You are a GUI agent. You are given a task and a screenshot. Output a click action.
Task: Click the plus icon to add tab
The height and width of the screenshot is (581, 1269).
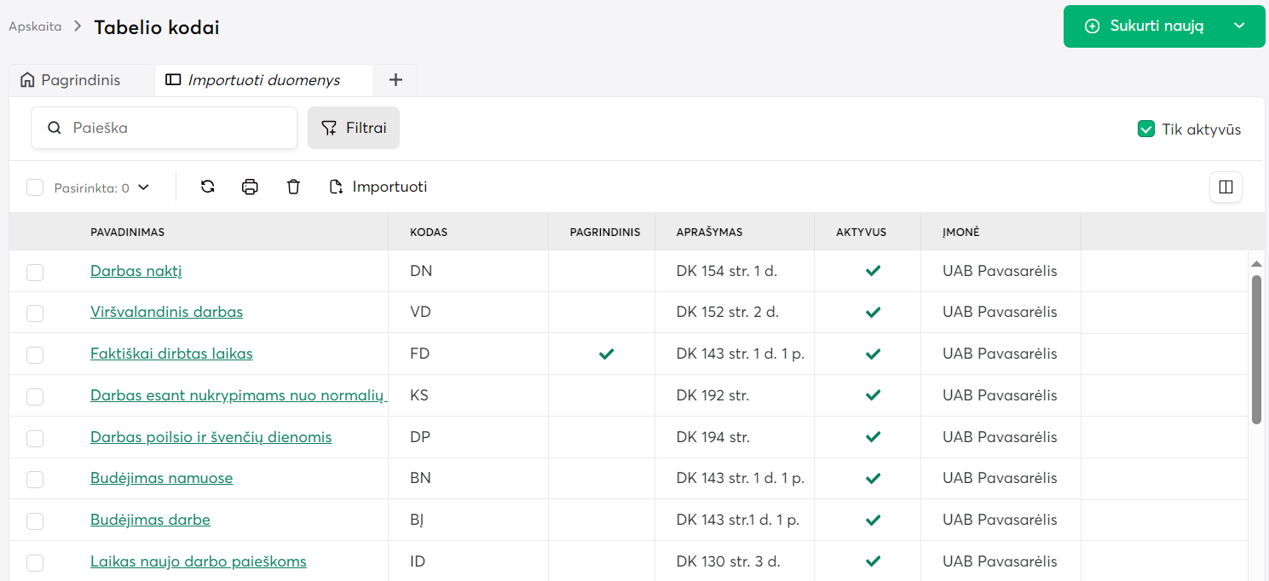click(395, 80)
